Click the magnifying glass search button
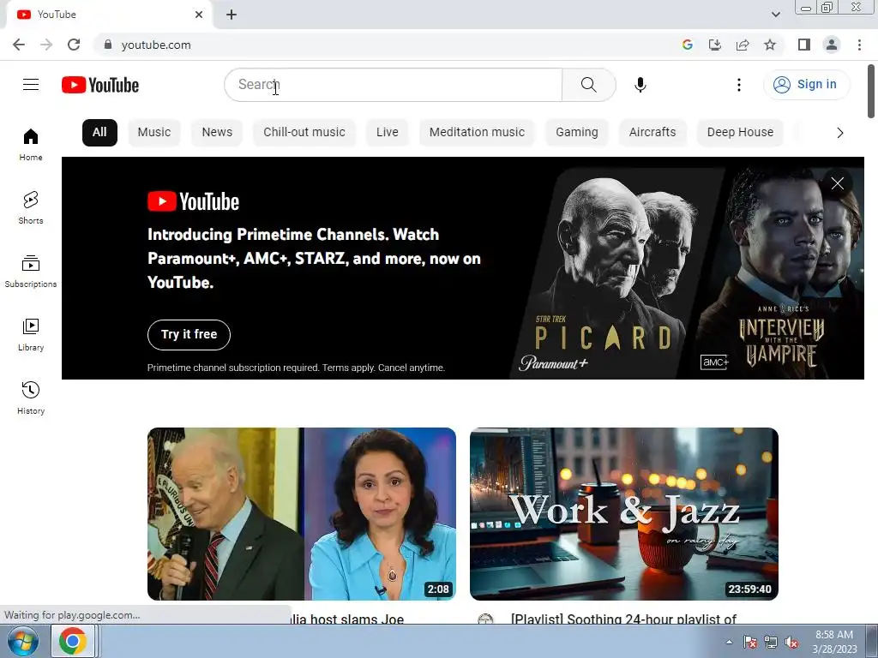Image resolution: width=878 pixels, height=658 pixels. 588,85
